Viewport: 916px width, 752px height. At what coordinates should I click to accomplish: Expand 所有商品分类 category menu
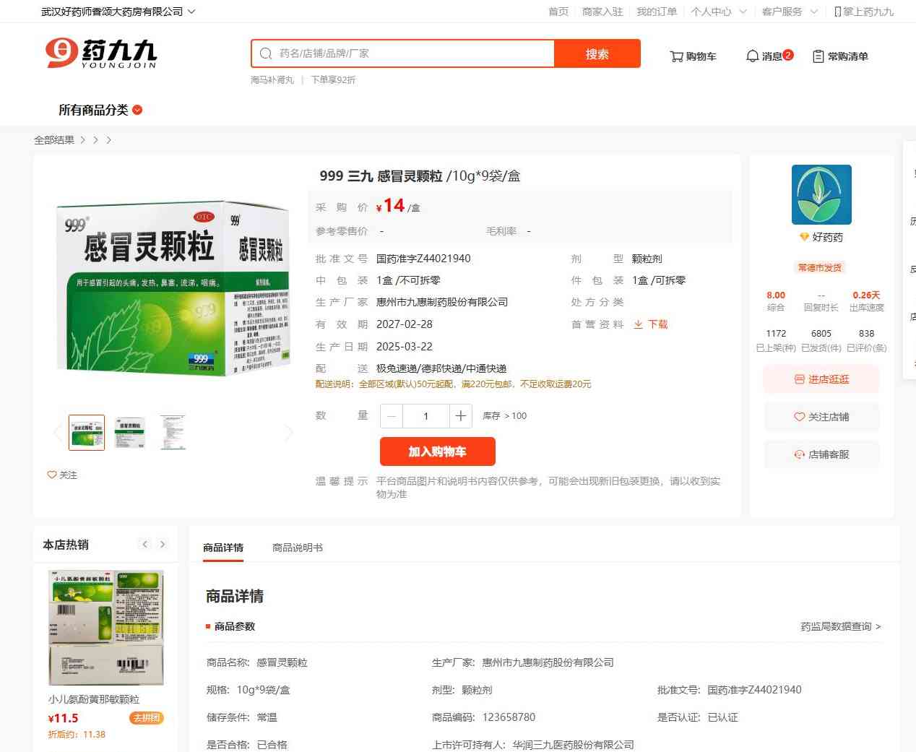pos(100,110)
